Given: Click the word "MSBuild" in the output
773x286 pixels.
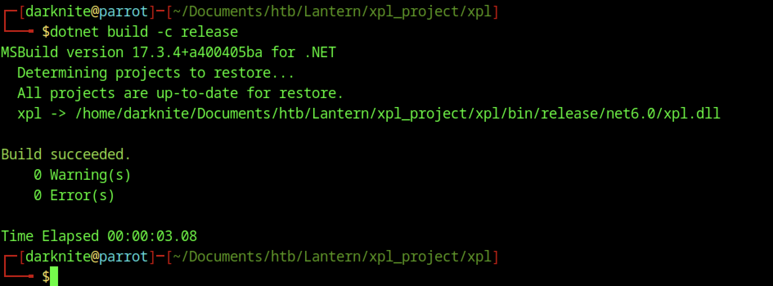Looking at the screenshot, I should pyautogui.click(x=29, y=52).
